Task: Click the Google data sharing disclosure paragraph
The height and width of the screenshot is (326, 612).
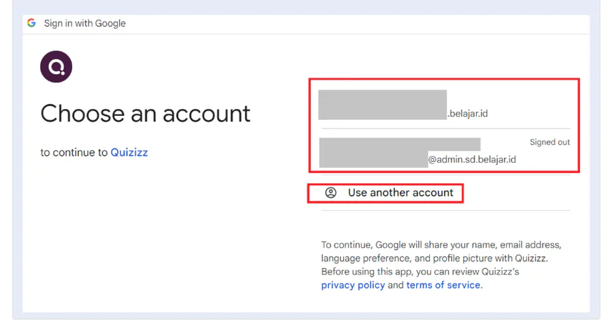Action: (441, 251)
